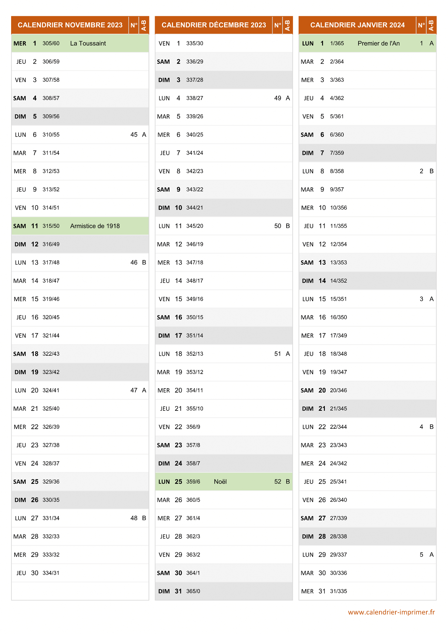Click the La Toussaint holiday row
Image resolution: width=448 pixels, height=634 pixels.
80,43
